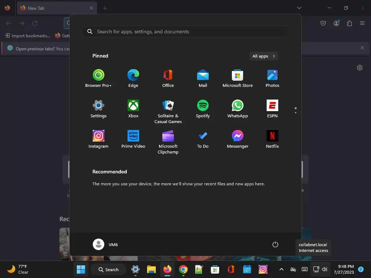Launch the To Do app
This screenshot has height=278, width=371.
click(203, 139)
